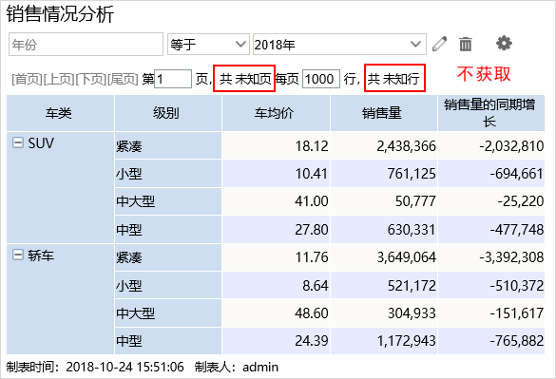
Task: Click the page number input box
Action: pyautogui.click(x=173, y=79)
